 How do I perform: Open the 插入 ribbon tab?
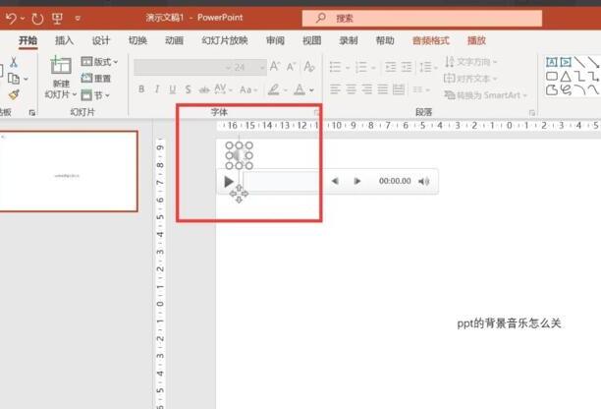[x=64, y=40]
